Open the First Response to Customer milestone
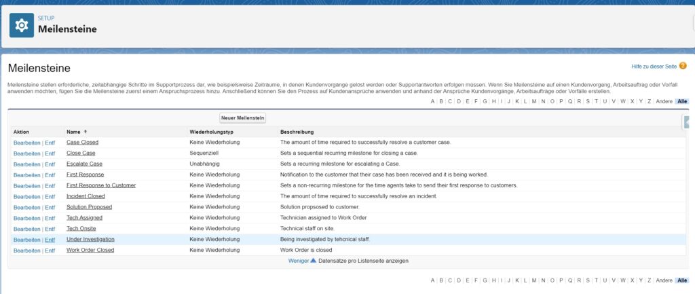This screenshot has height=294, width=695. point(100,185)
